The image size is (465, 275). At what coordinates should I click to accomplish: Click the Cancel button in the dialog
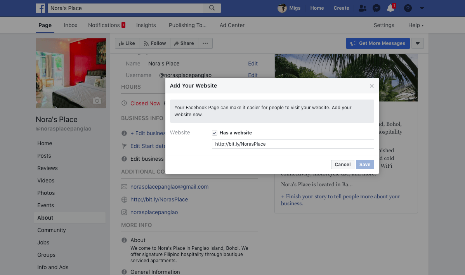(342, 164)
